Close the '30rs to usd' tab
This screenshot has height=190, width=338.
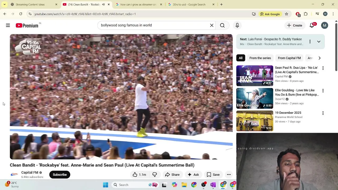[x=213, y=4]
